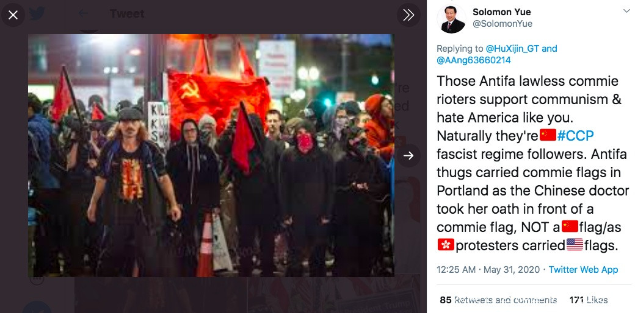This screenshot has width=635, height=313.
Task: Click the Solomon Yue display name
Action: [x=501, y=12]
